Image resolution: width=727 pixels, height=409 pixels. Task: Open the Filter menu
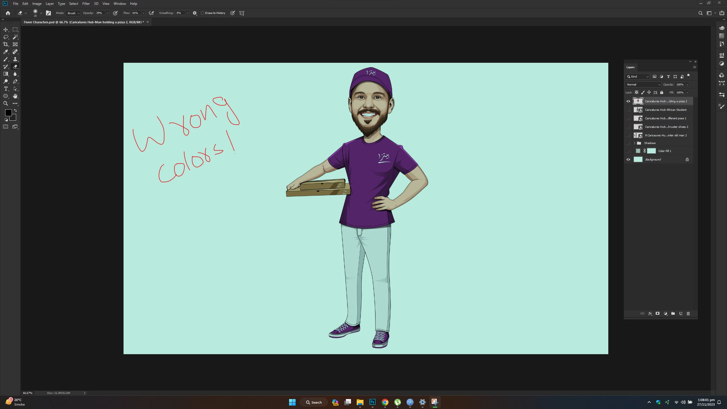click(86, 4)
